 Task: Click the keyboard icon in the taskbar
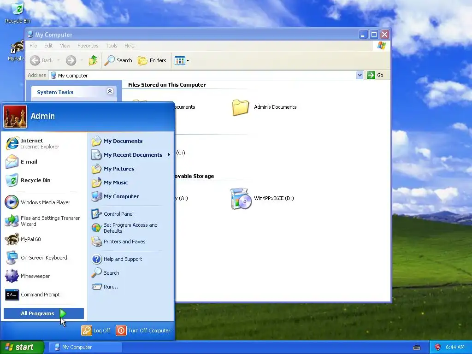point(417,348)
